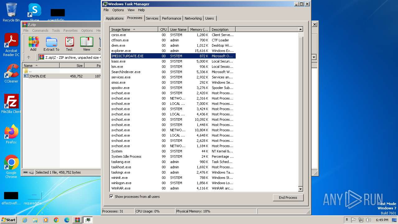Click the WinRAR Extract To icon
The image size is (398, 224).
pyautogui.click(x=51, y=44)
